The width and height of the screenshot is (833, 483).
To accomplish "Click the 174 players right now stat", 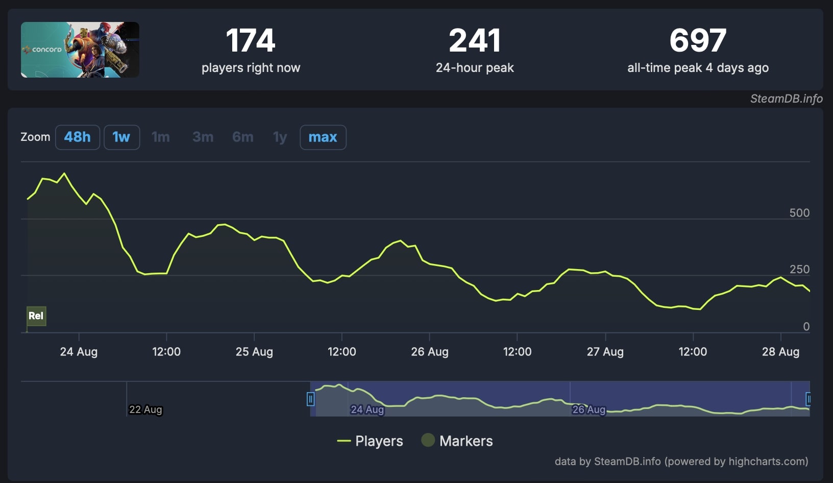I will pyautogui.click(x=251, y=41).
